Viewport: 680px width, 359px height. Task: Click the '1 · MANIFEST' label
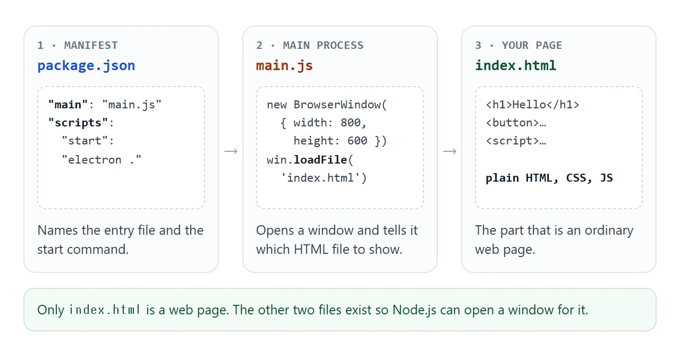click(78, 45)
